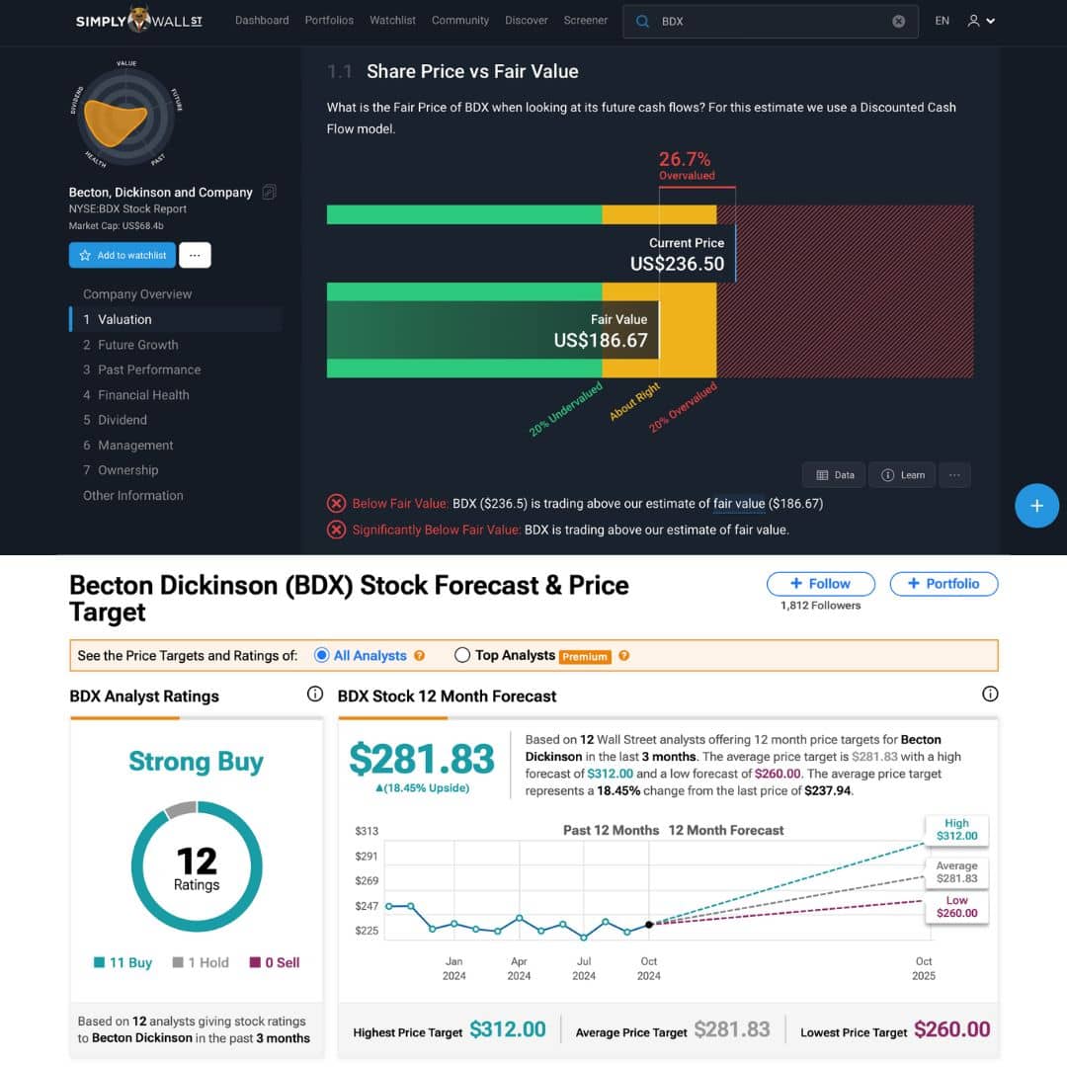Follow the fair value link
The height and width of the screenshot is (1067, 1067).
pos(739,504)
